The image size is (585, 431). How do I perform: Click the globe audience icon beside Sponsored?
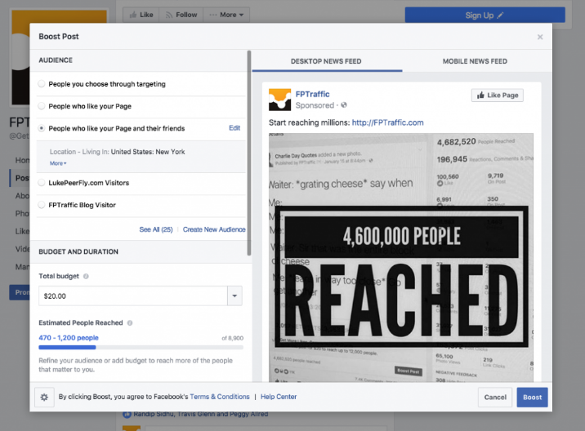point(344,105)
